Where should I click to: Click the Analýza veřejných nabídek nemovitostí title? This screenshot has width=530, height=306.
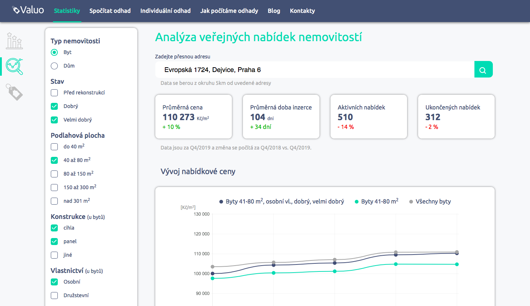tap(258, 37)
